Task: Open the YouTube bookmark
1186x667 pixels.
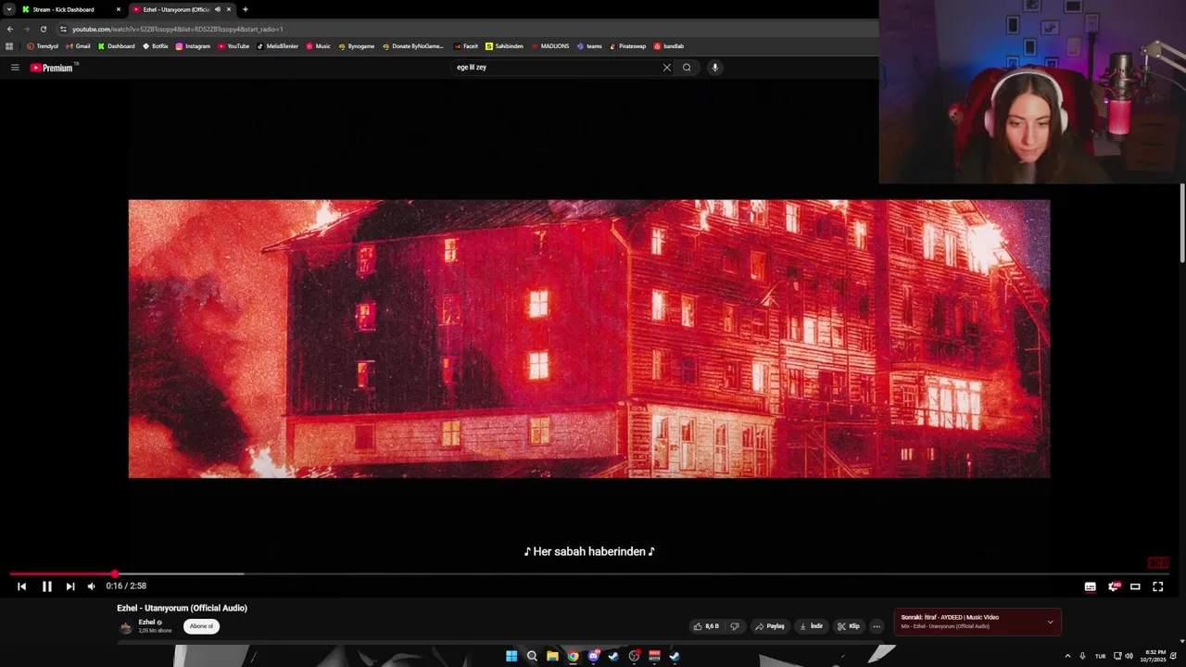Action: tap(233, 46)
